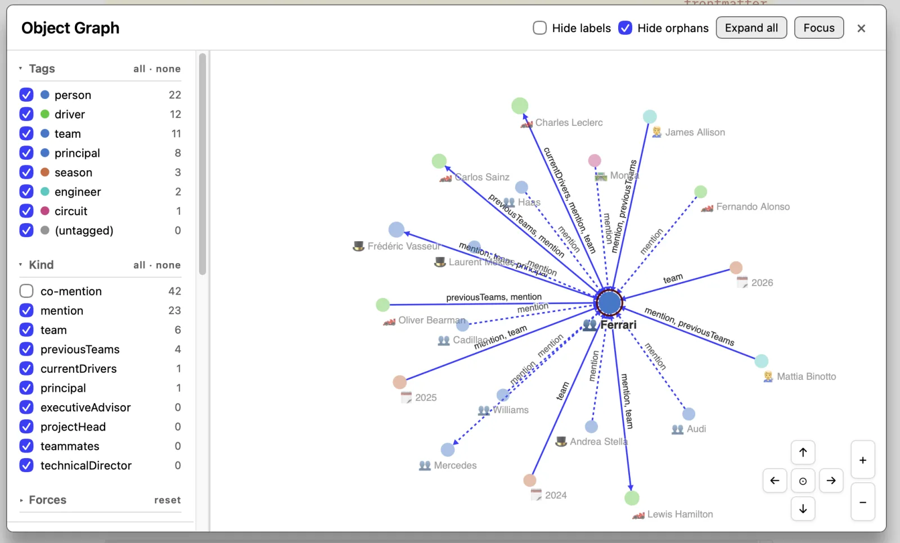Viewport: 900px width, 543px height.
Task: Toggle the driver tag checkbox
Action: click(26, 114)
